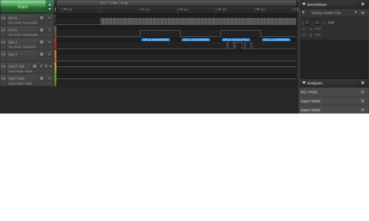Viewport: 369px width, 221px height.
Task: Collapse the Analyzers panel triangle
Action: (304, 83)
